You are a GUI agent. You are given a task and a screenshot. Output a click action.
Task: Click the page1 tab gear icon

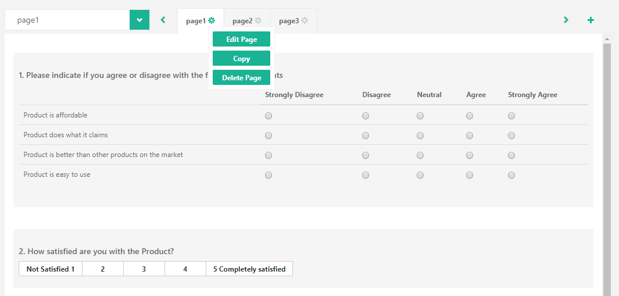212,20
